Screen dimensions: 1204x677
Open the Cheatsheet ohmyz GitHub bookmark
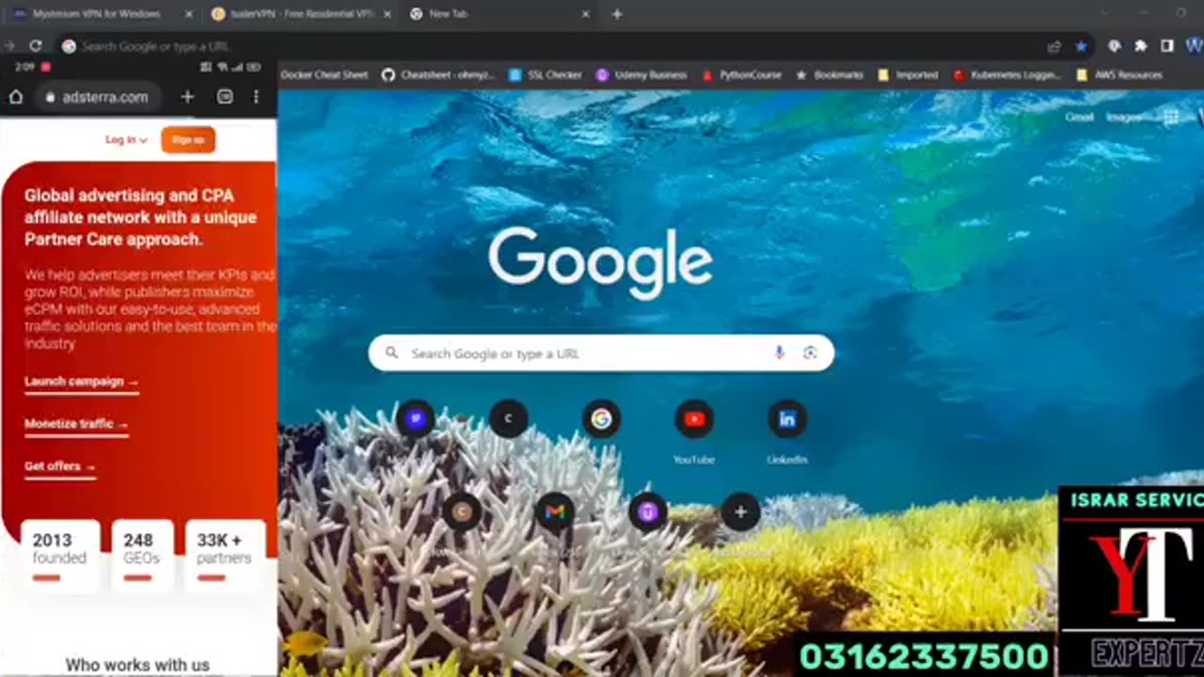[437, 74]
